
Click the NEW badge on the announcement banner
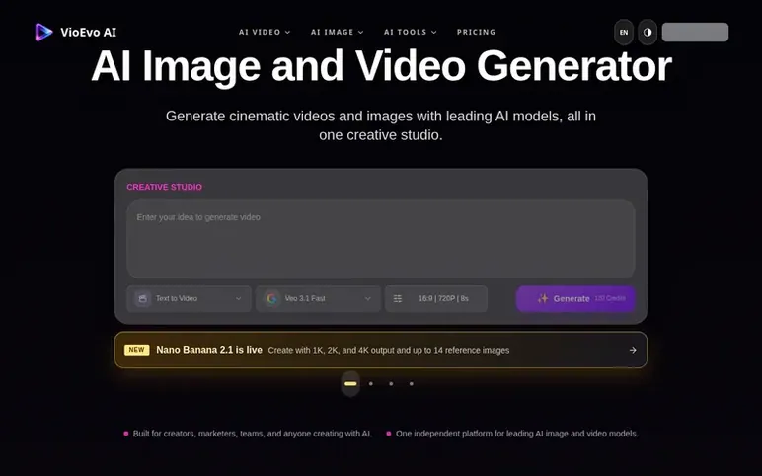click(x=136, y=350)
